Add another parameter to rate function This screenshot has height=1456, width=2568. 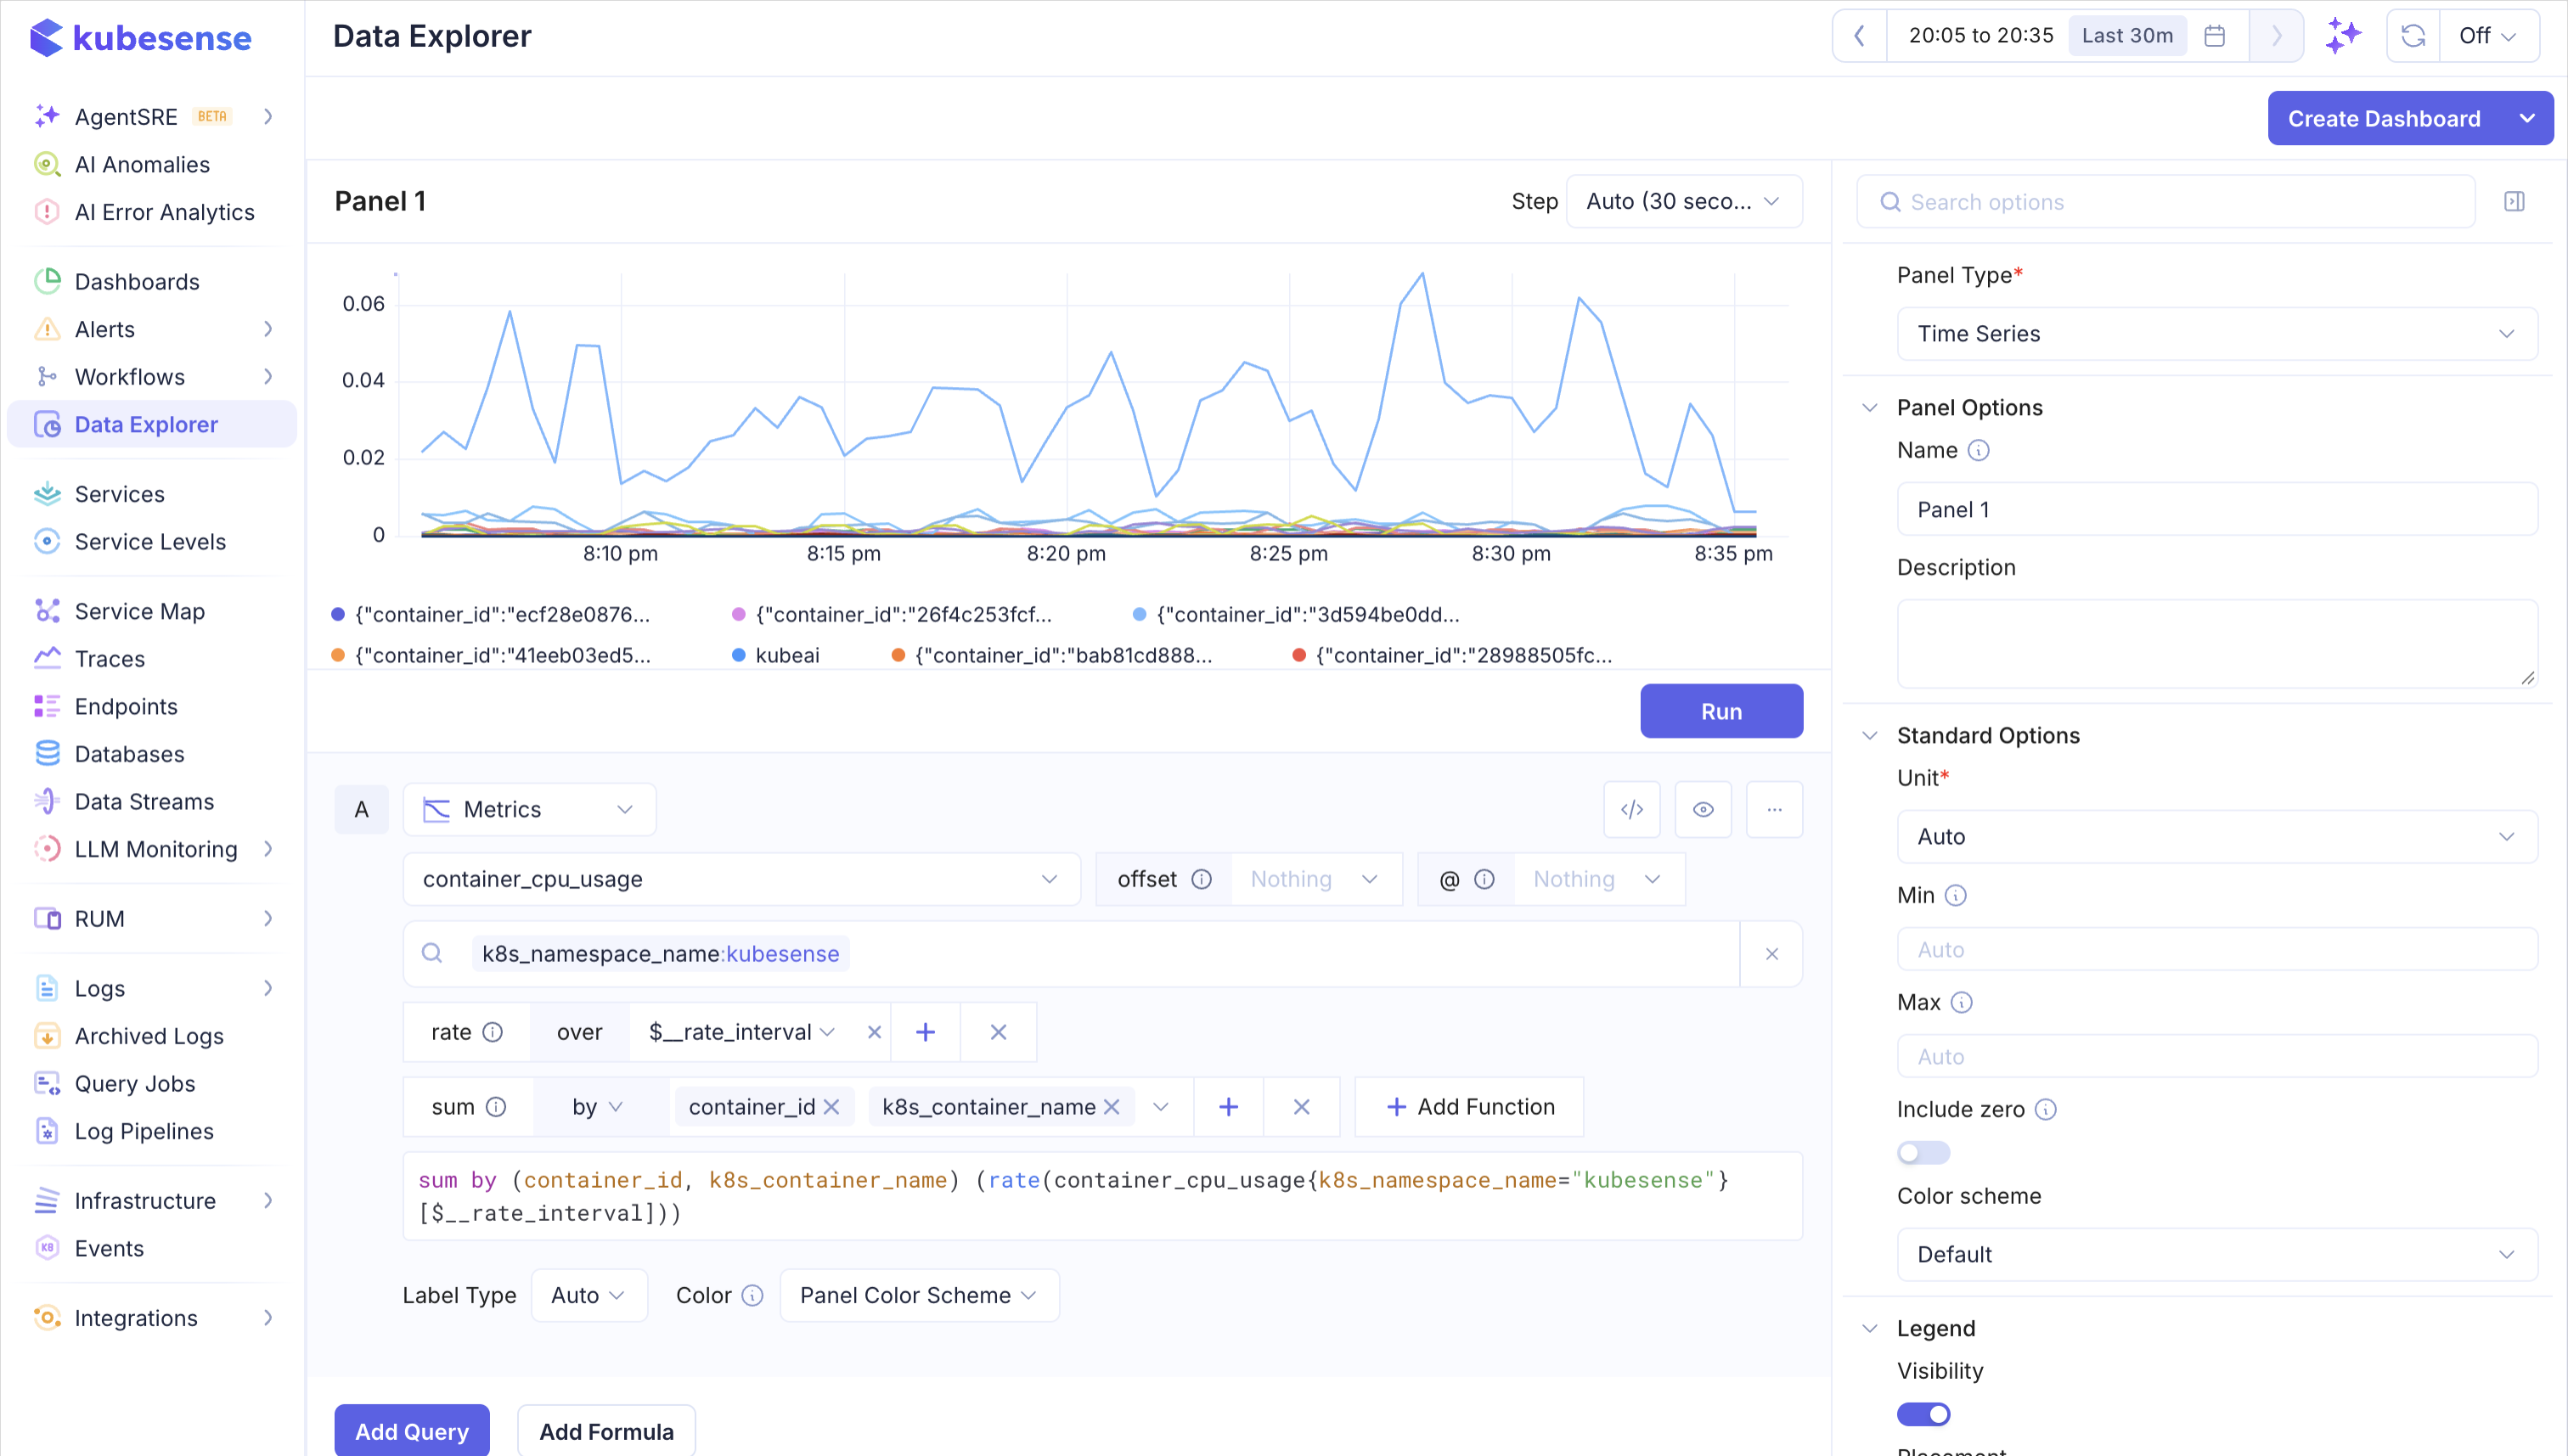pyautogui.click(x=925, y=1032)
